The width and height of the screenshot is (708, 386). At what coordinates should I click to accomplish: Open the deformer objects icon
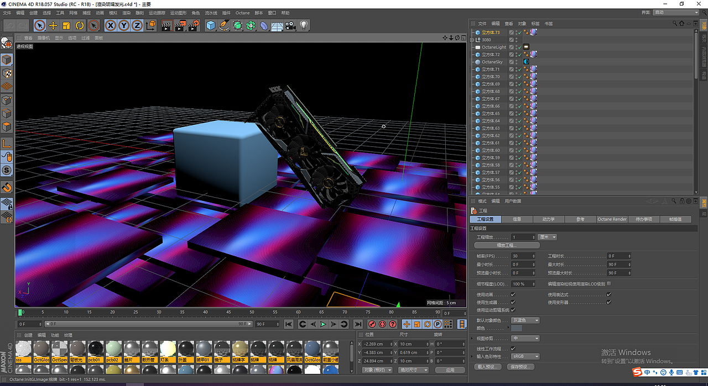pyautogui.click(x=264, y=25)
